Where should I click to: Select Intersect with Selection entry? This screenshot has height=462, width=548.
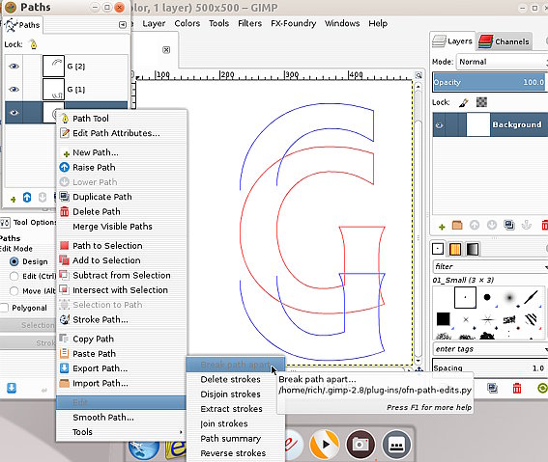[x=121, y=290]
